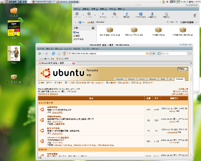The image size is (201, 161).
Task: Open the last (Help) menu in the file manager
Action: pyautogui.click(x=121, y=9)
